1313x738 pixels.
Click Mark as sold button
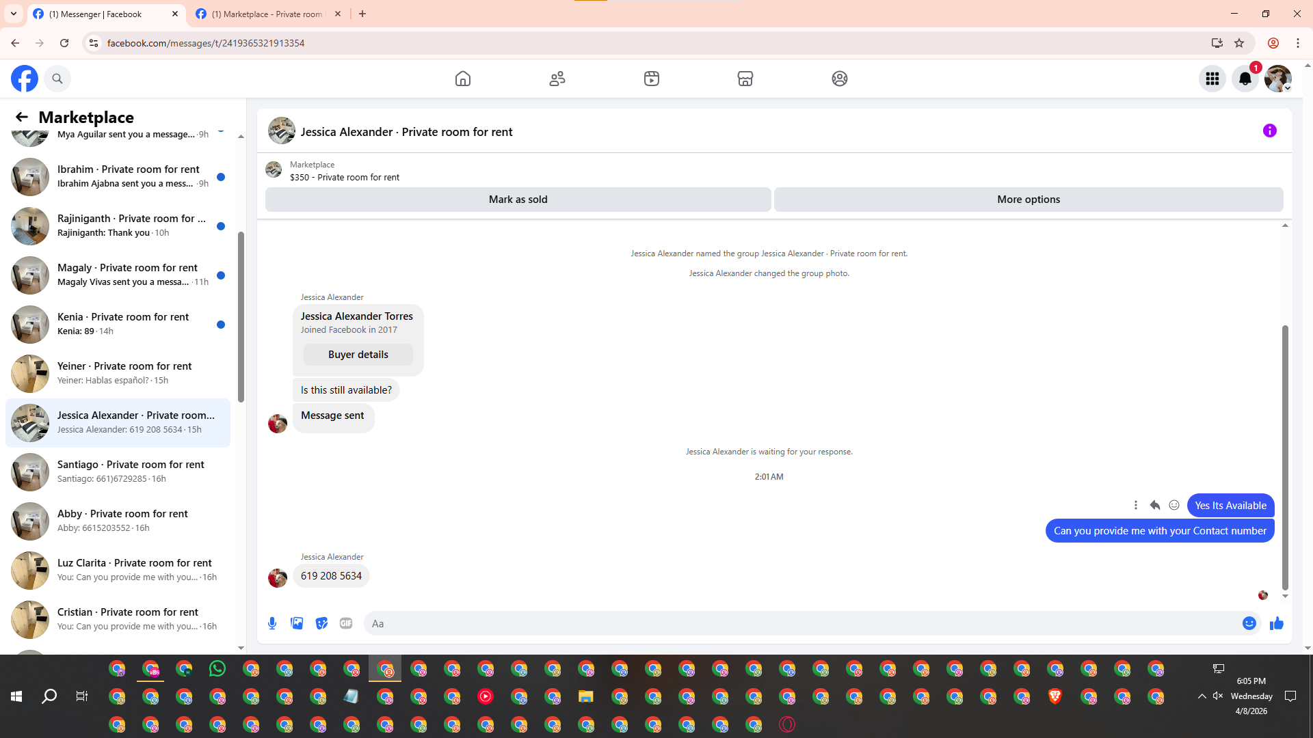pyautogui.click(x=518, y=200)
